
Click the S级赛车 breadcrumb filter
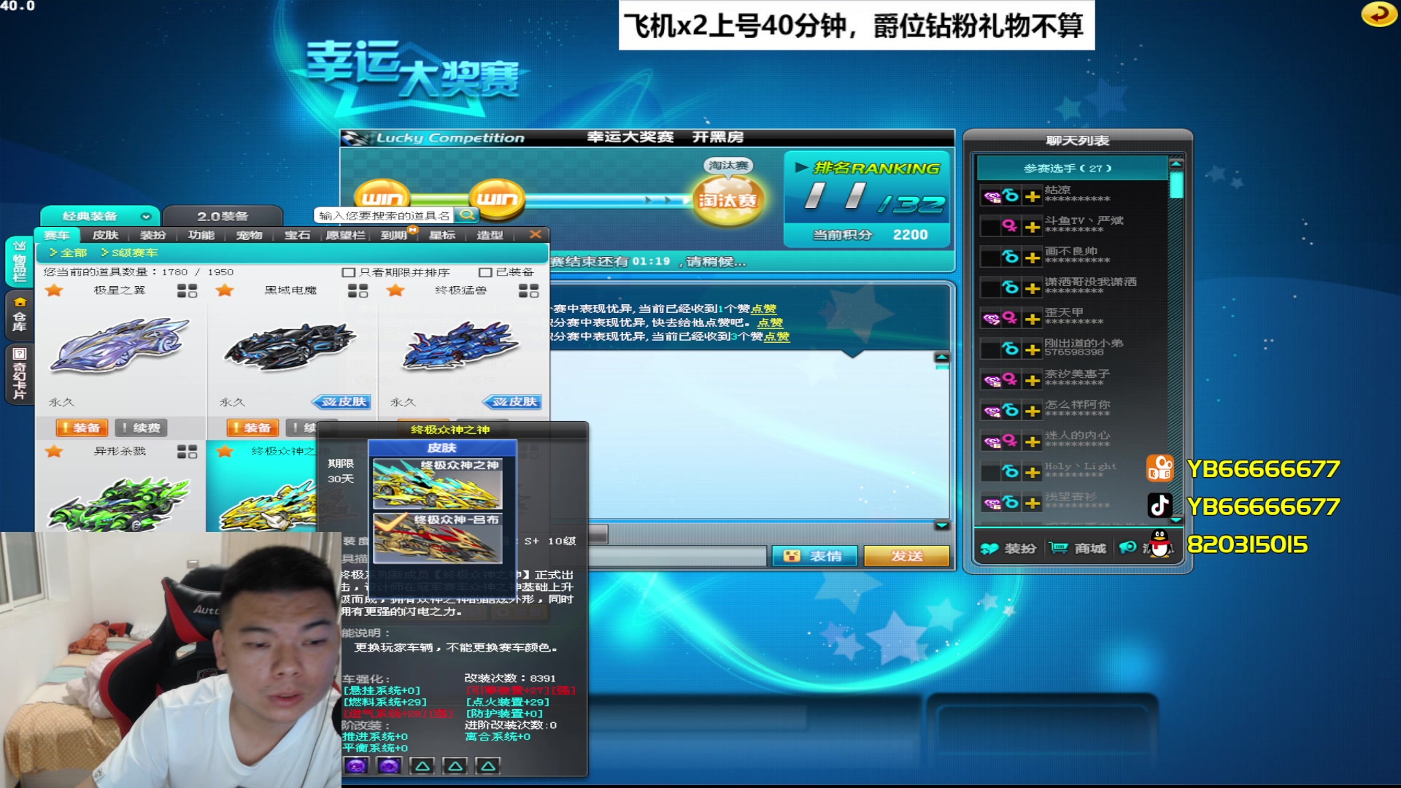pos(134,253)
